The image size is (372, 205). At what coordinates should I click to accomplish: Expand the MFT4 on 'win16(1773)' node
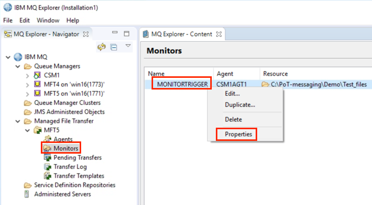tap(28, 85)
